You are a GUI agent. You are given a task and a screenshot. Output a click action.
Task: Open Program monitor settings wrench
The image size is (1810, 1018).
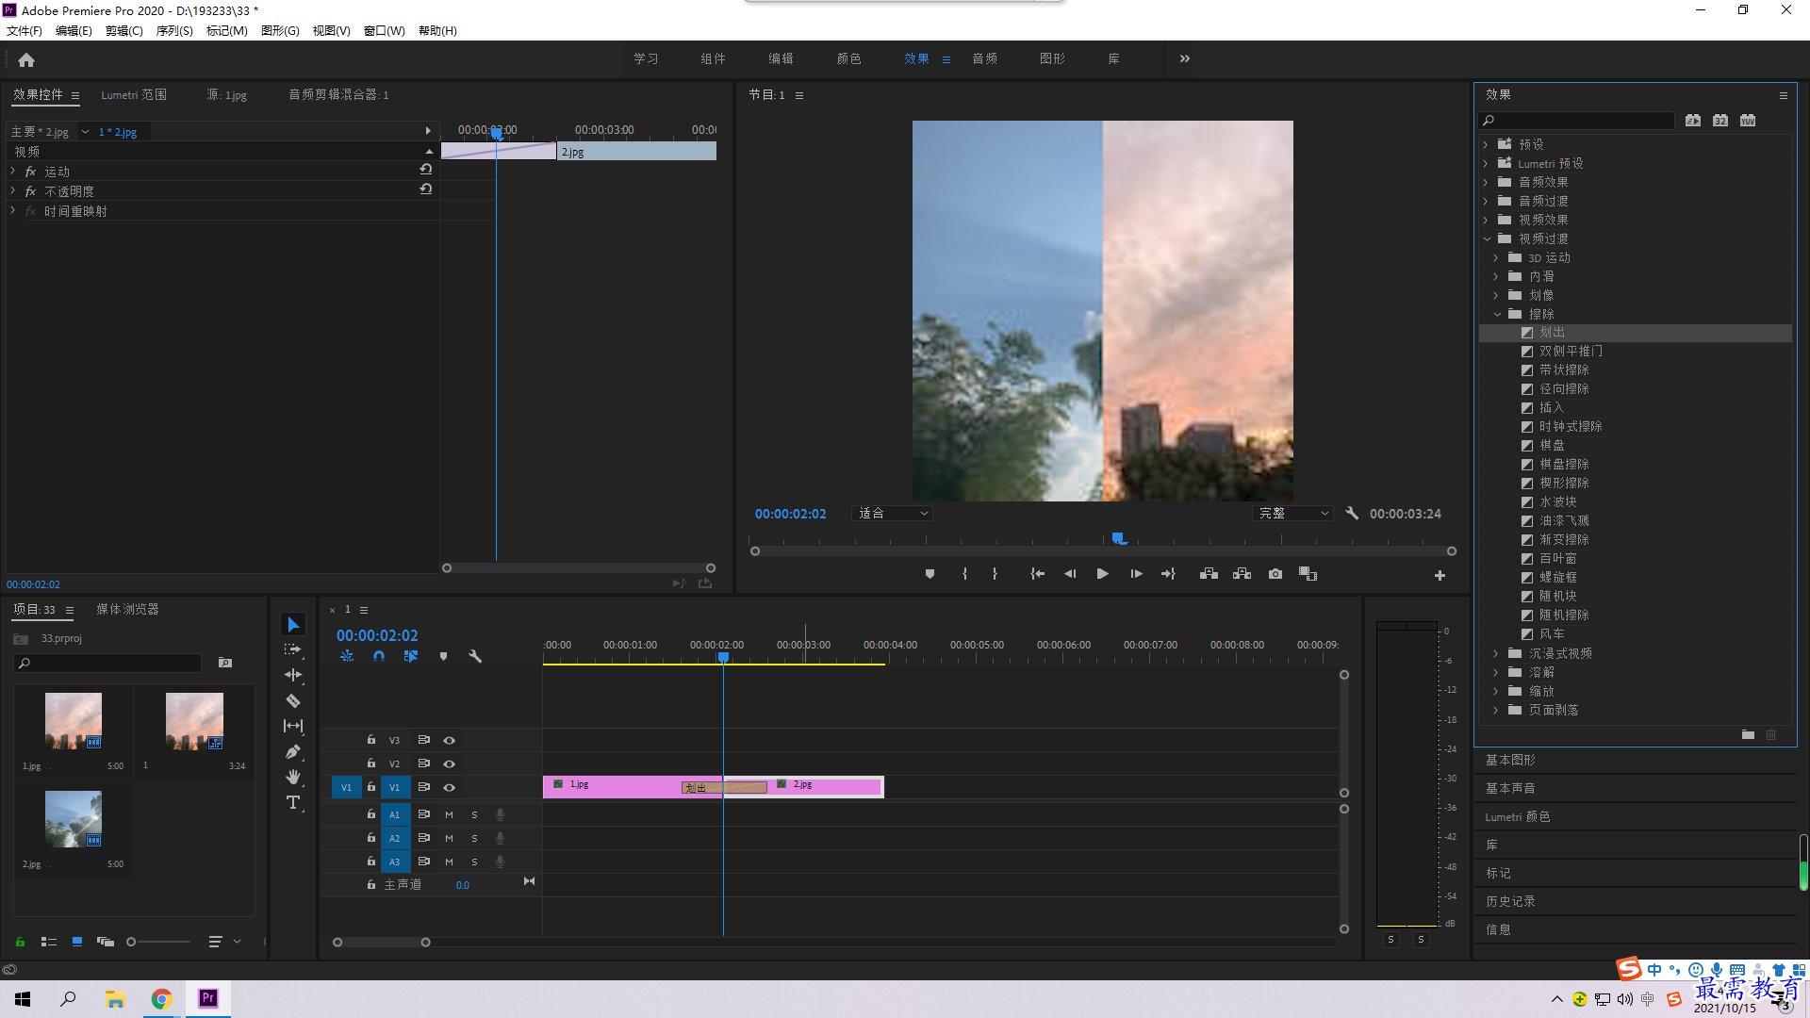(1352, 514)
